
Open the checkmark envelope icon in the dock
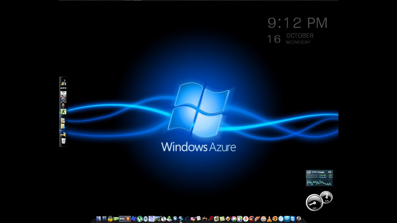point(228,219)
